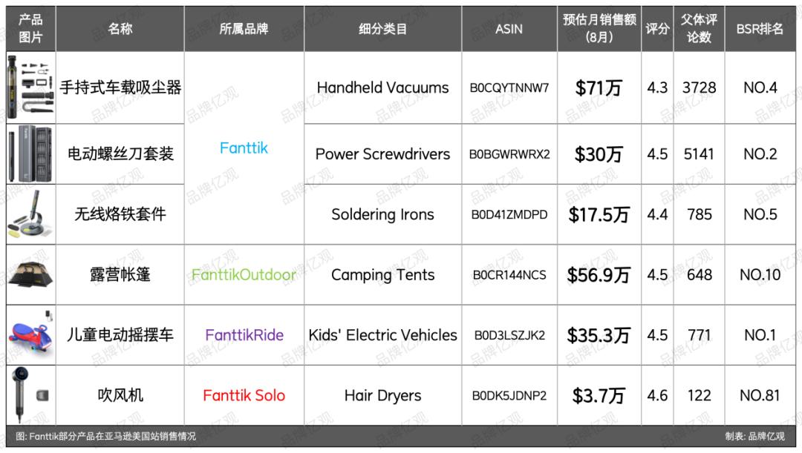Click the 预估月销售额 column header

599,28
